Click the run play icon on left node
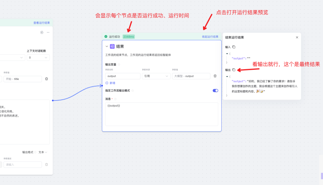The image size is (323, 185). pyautogui.click(x=42, y=32)
